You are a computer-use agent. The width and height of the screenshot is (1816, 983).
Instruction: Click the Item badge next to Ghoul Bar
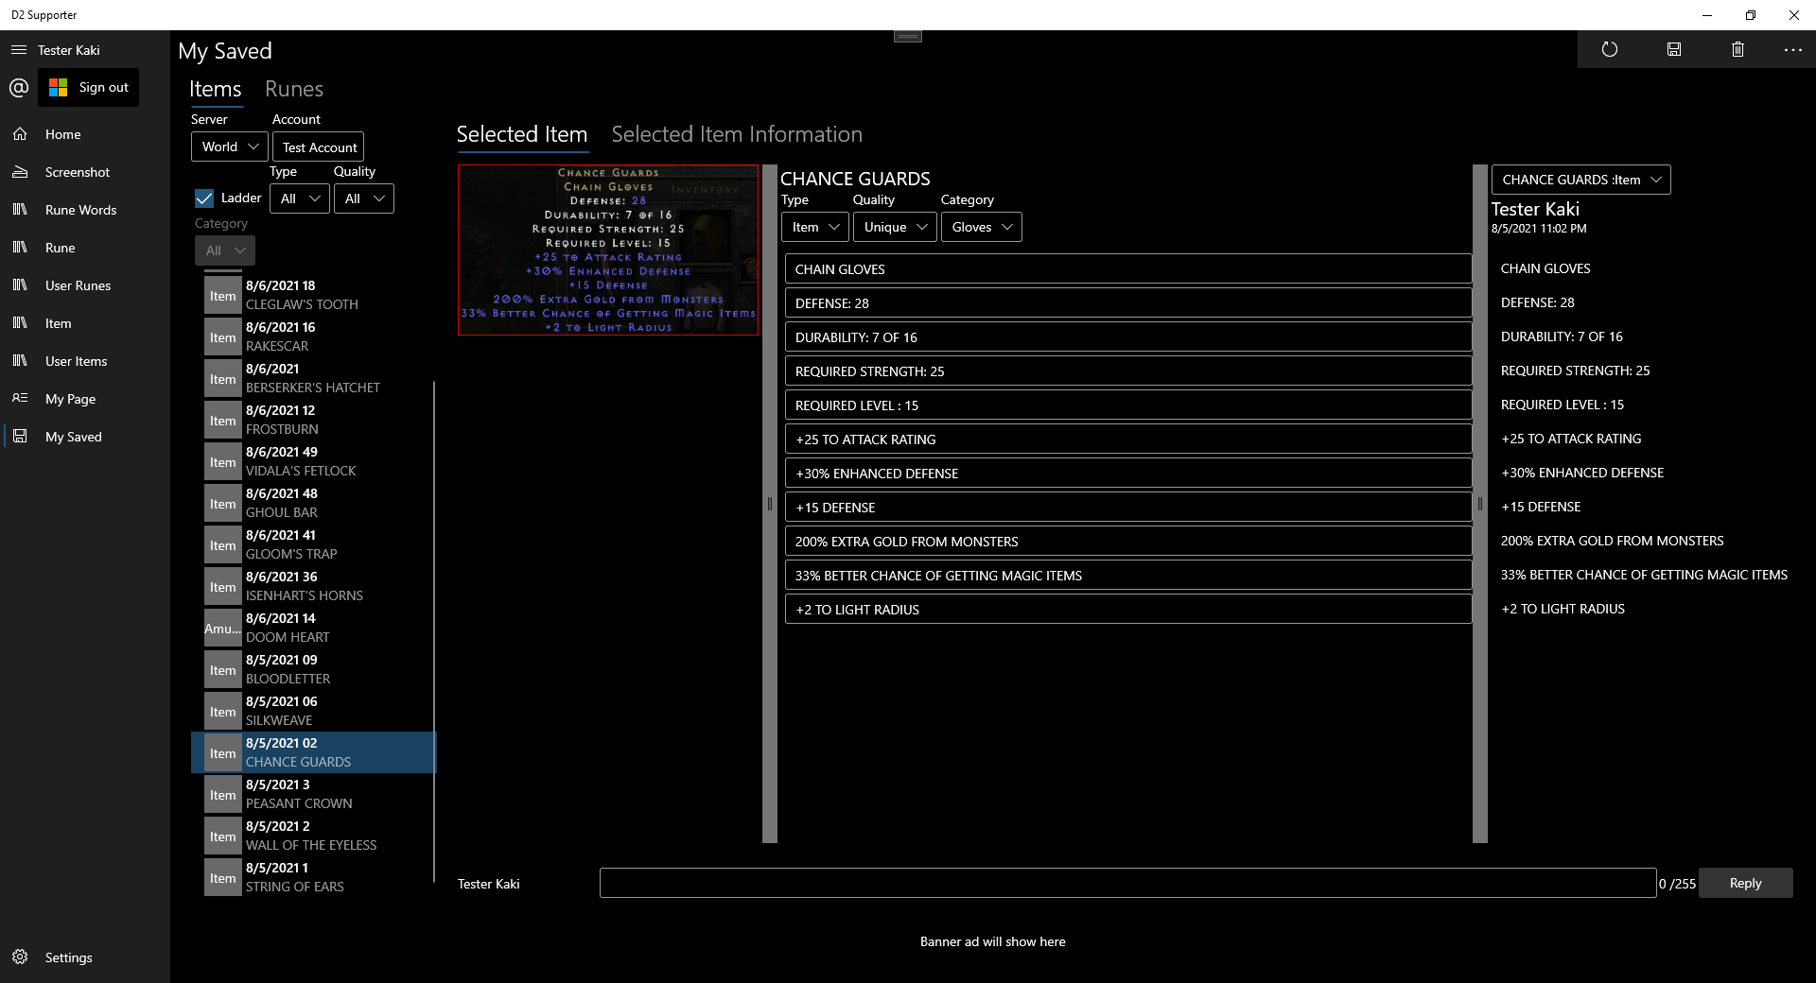pyautogui.click(x=223, y=504)
